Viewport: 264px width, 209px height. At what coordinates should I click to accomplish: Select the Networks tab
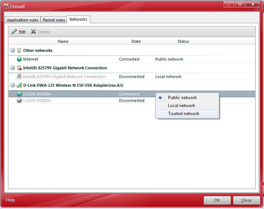coord(78,19)
